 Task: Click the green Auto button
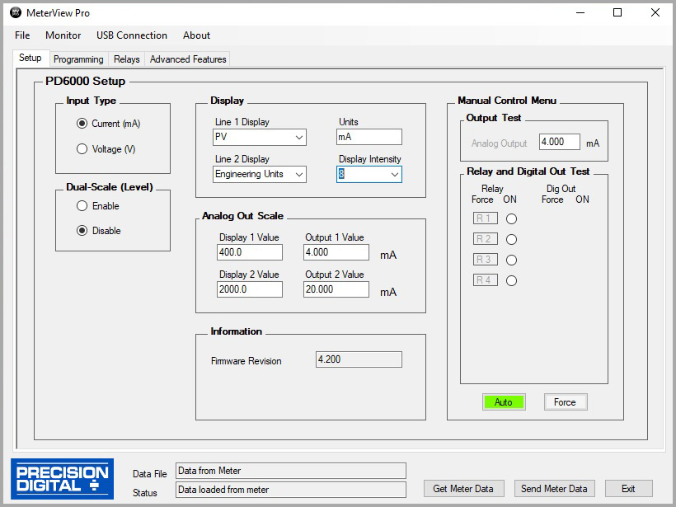pyautogui.click(x=504, y=401)
